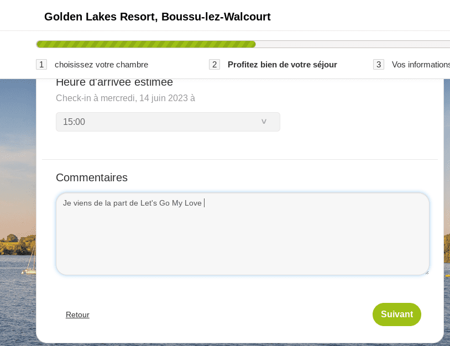Click the 'Heure d'arrivée estimée' heading
The image size is (450, 346).
(x=114, y=82)
